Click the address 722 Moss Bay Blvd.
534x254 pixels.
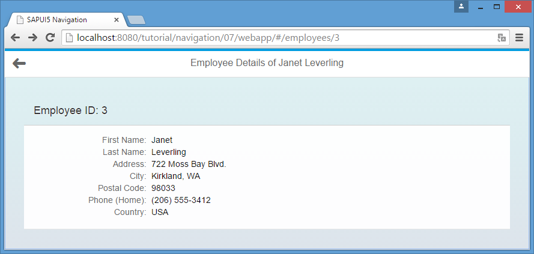pyautogui.click(x=189, y=164)
